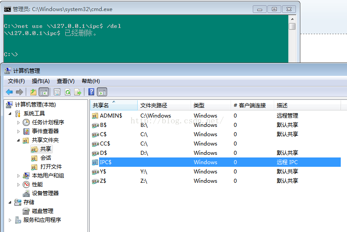
Task: Select the 共享 tree item
Action: tap(46, 149)
